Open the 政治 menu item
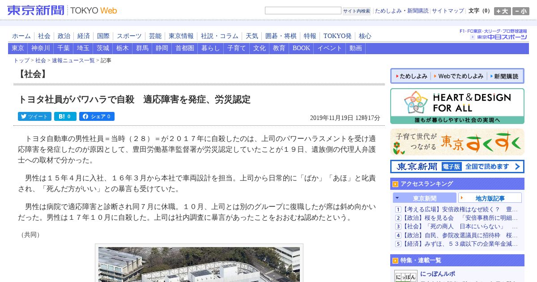This screenshot has height=282, width=537. pyautogui.click(x=64, y=36)
